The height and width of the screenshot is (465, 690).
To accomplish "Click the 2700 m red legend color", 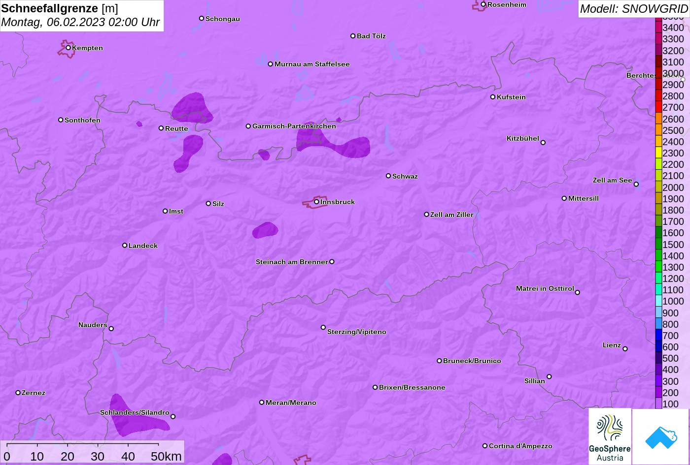I will point(658,107).
